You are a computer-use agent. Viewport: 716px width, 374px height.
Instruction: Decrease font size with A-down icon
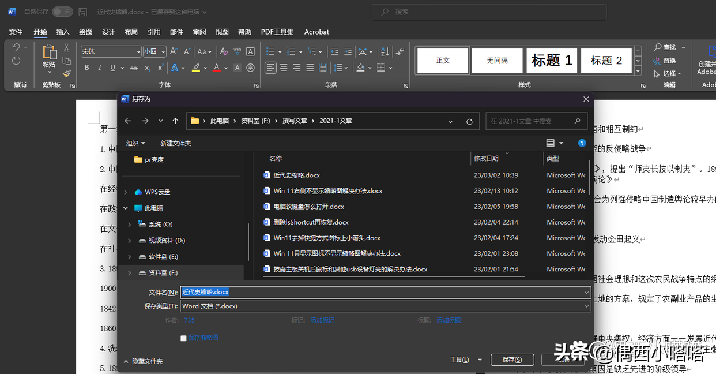(186, 51)
